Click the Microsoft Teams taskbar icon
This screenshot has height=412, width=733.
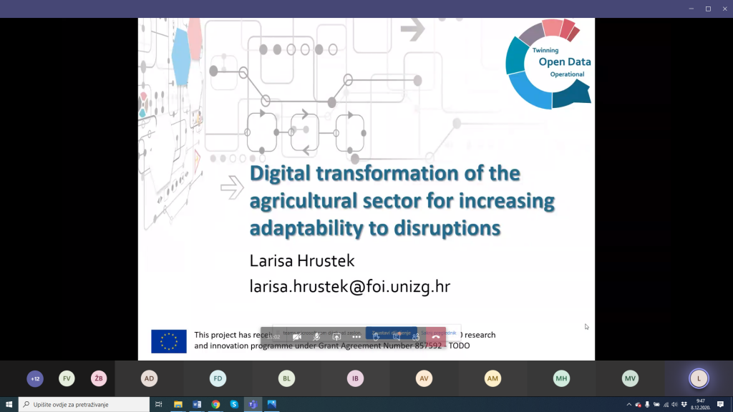[x=253, y=404]
